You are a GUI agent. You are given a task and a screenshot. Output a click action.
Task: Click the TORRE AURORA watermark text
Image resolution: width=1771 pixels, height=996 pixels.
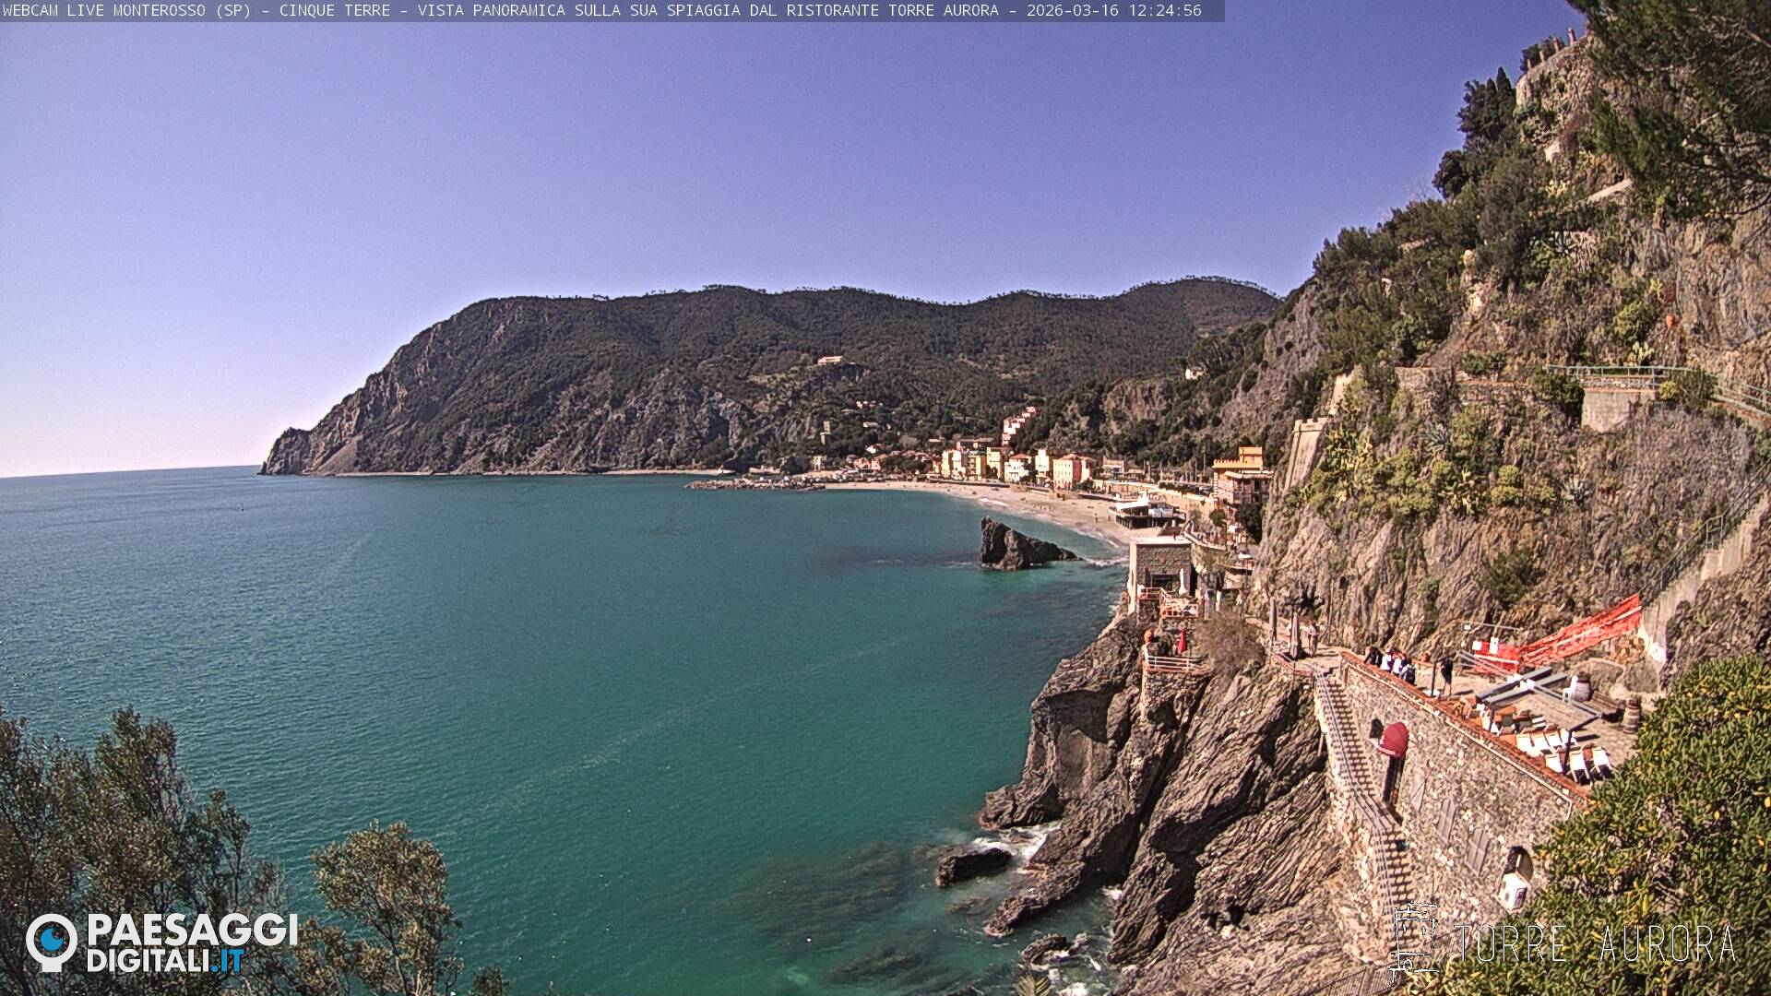(1594, 944)
